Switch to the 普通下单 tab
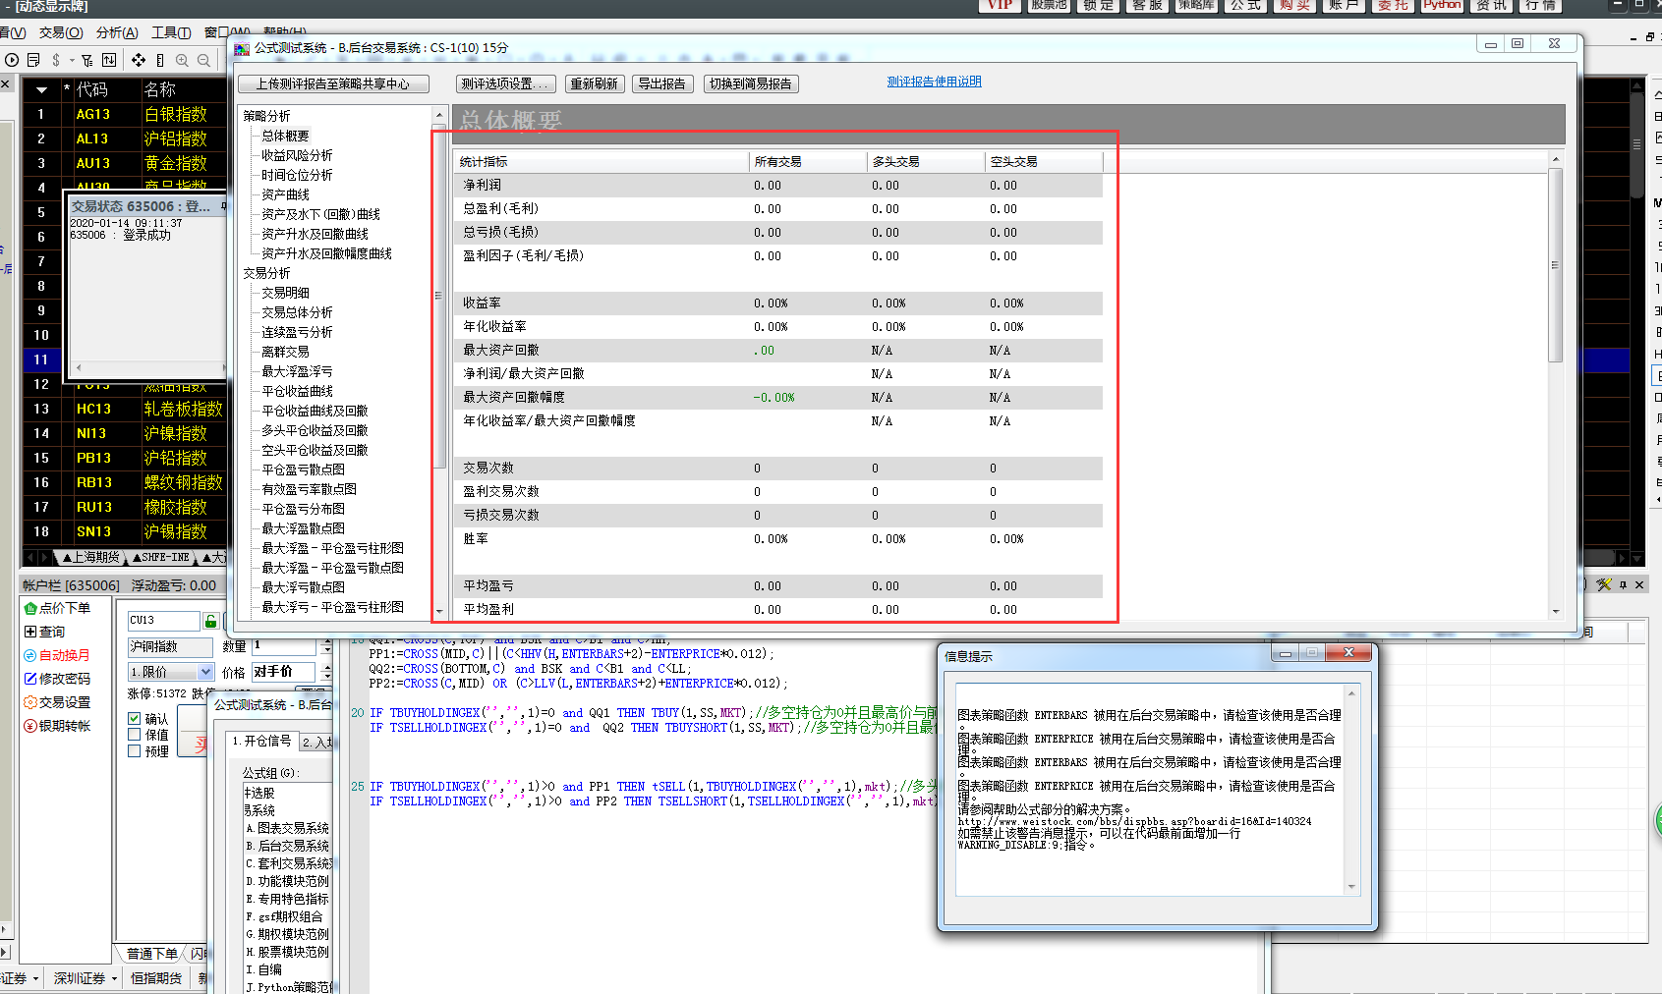 coord(152,954)
